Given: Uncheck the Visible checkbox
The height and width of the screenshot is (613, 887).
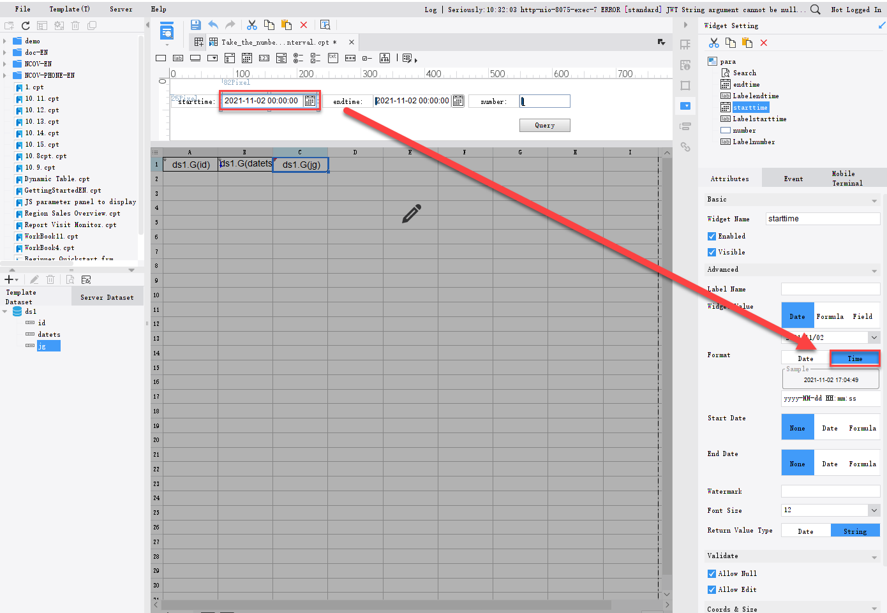Looking at the screenshot, I should pyautogui.click(x=712, y=252).
